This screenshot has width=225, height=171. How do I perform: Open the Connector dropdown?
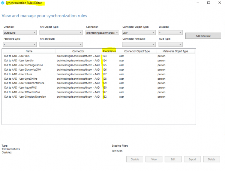(x=100, y=33)
